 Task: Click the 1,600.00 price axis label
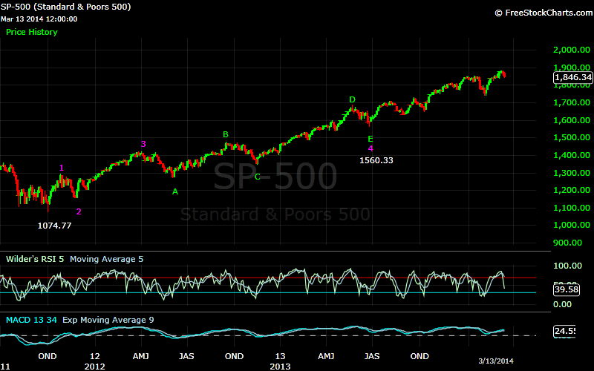pos(572,120)
